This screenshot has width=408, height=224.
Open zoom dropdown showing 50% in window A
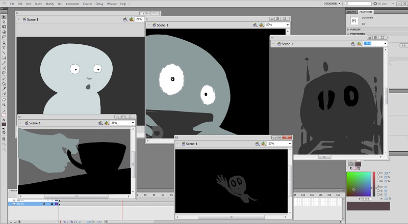point(288,24)
